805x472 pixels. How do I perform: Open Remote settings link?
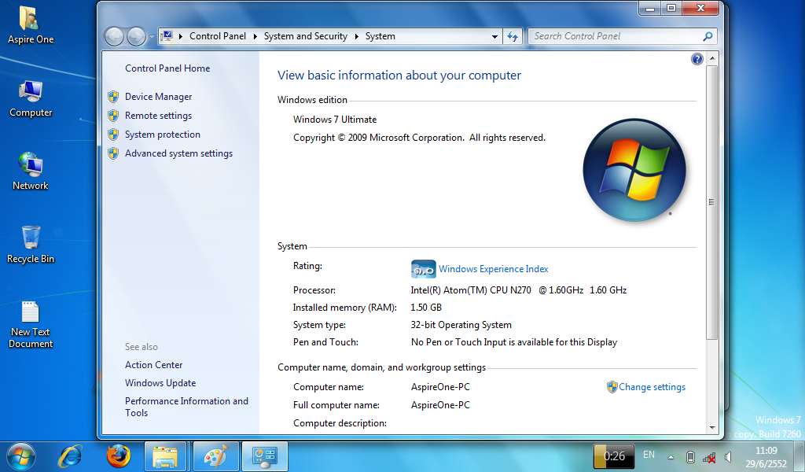coord(158,116)
